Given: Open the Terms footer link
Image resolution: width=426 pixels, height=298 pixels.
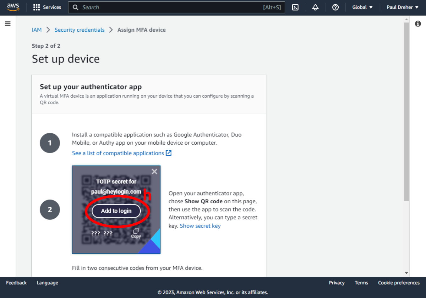Looking at the screenshot, I should click(x=361, y=283).
